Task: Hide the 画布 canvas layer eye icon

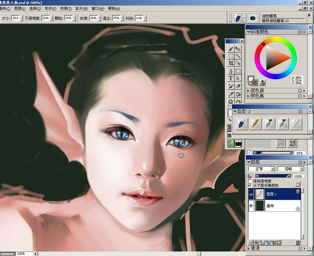Action: [x=251, y=206]
